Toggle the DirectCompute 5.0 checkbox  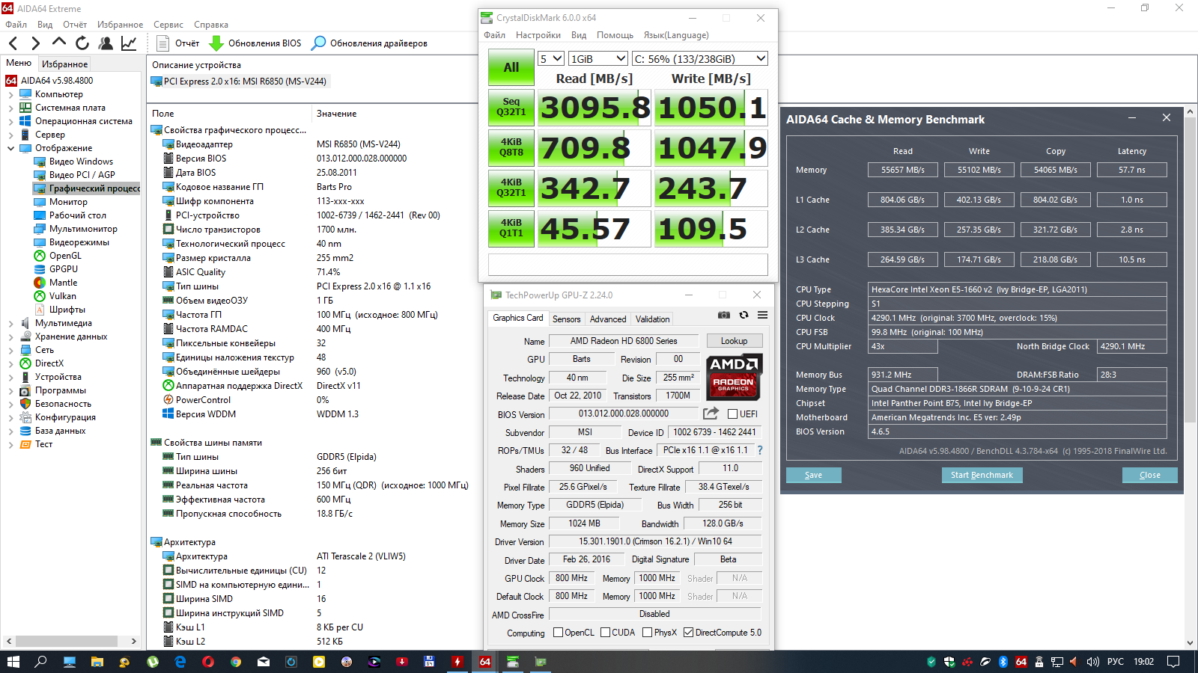pos(688,633)
